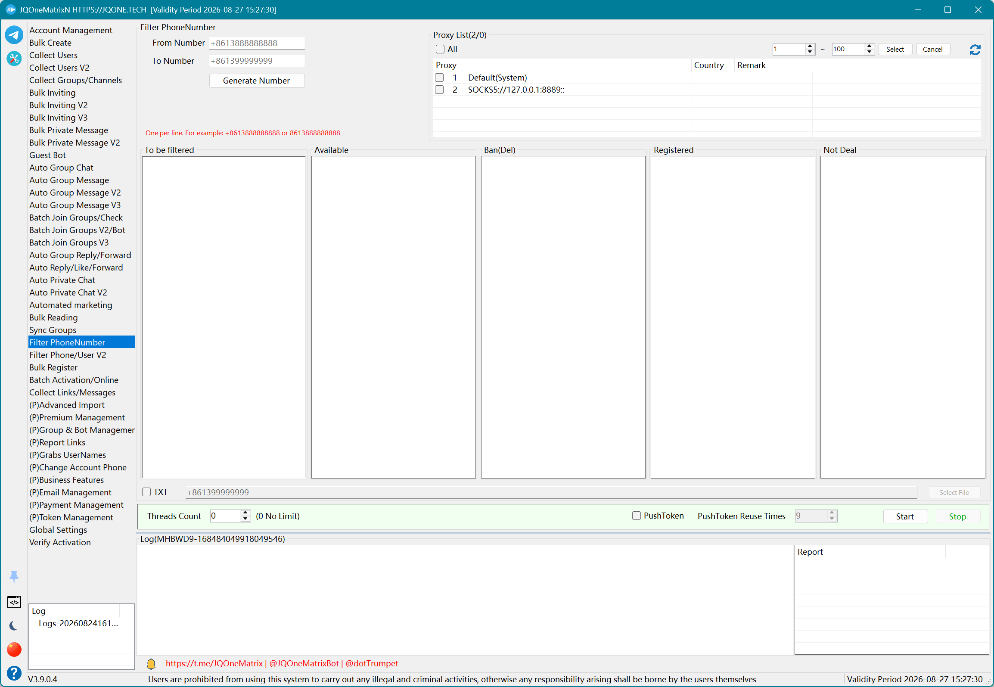Open Verify Activation section
Image resolution: width=994 pixels, height=687 pixels.
tap(60, 542)
